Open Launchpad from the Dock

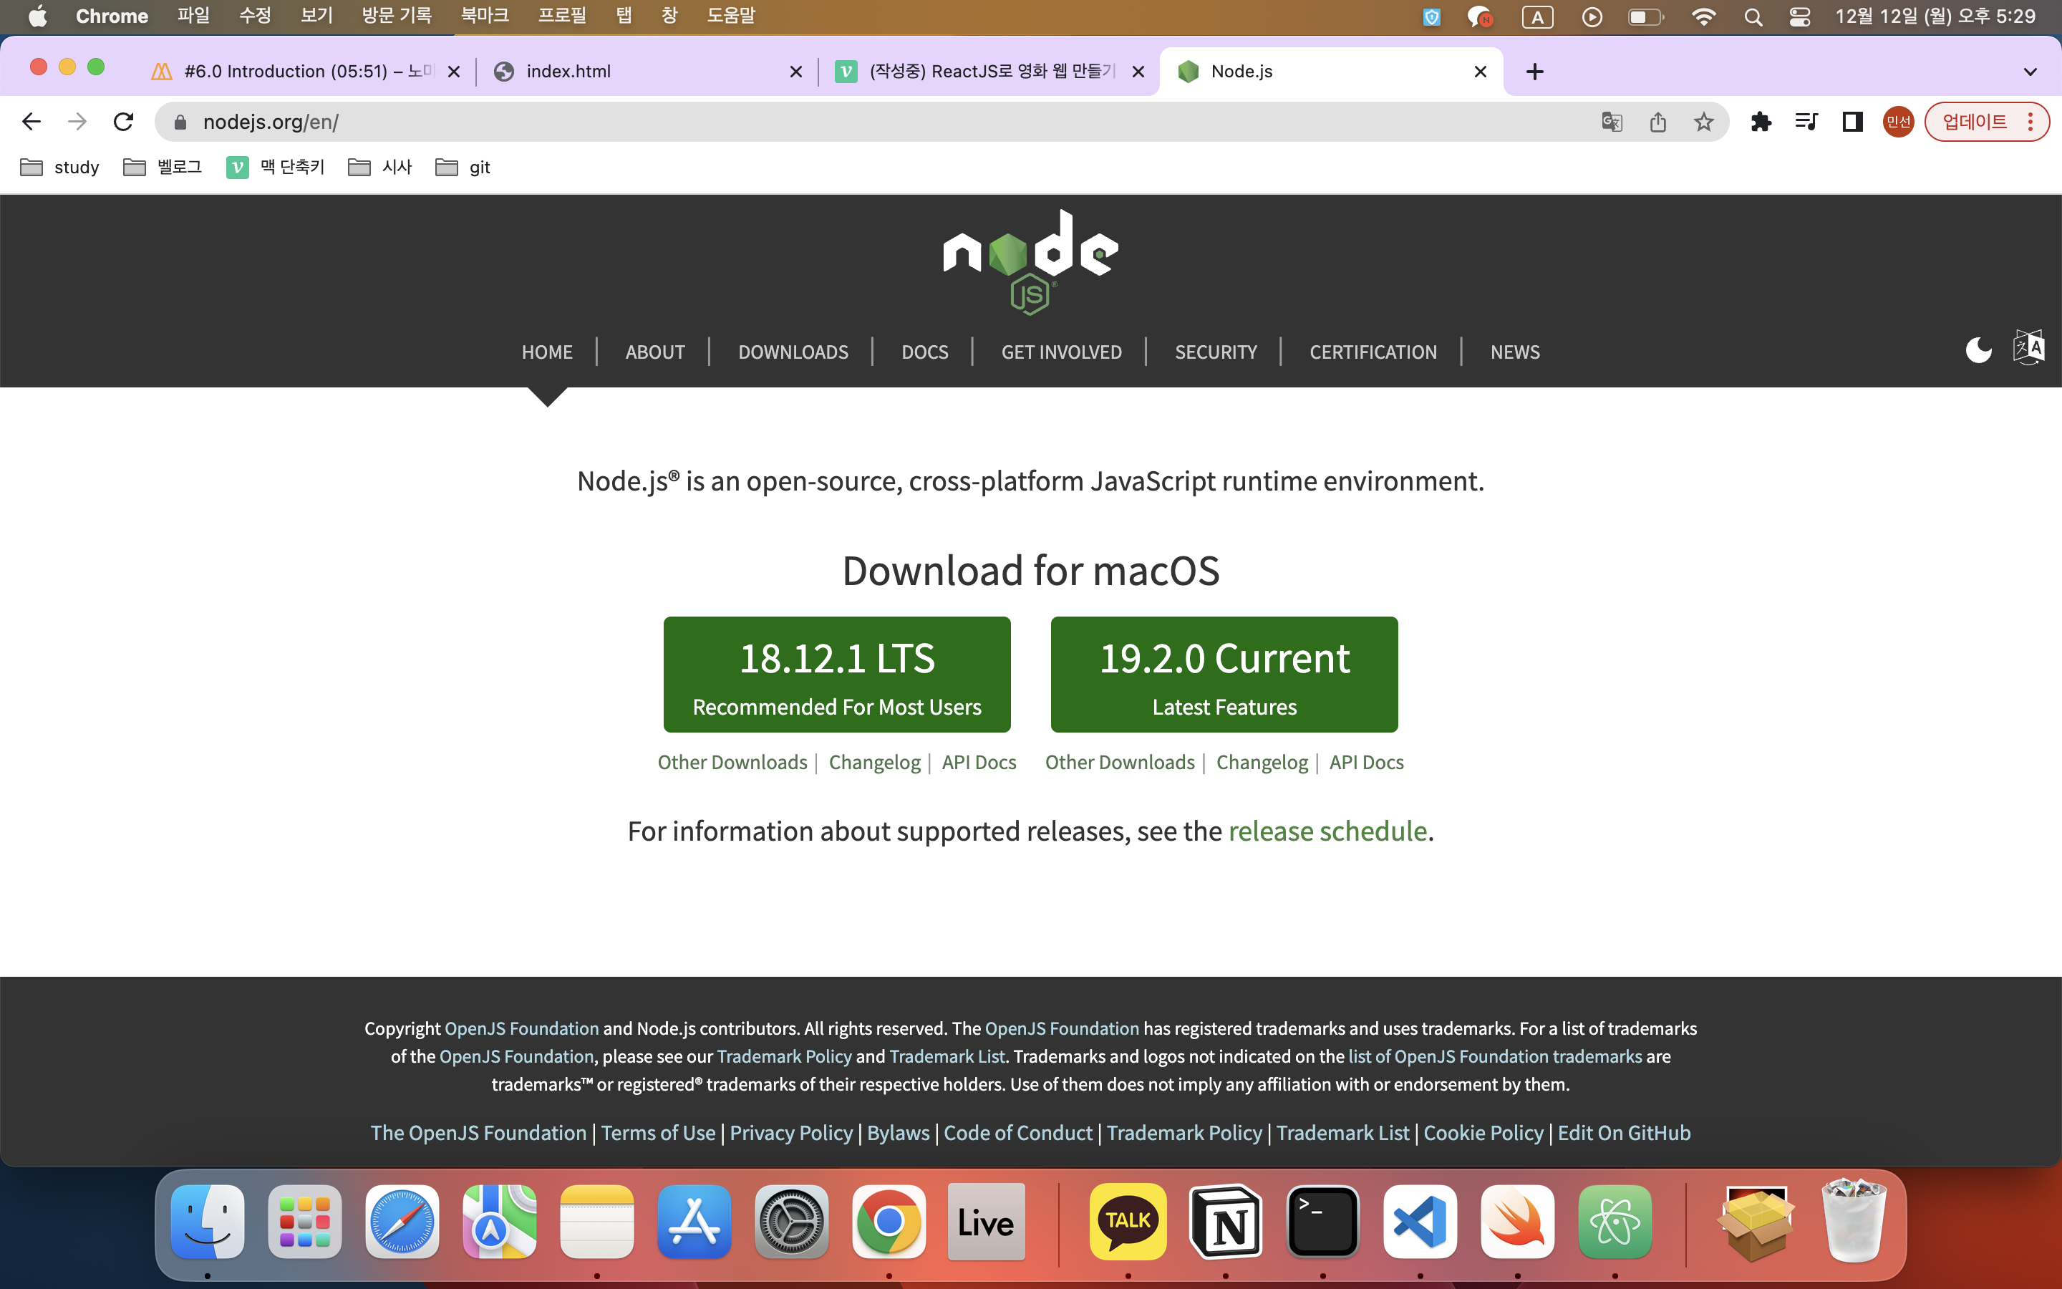pos(304,1222)
